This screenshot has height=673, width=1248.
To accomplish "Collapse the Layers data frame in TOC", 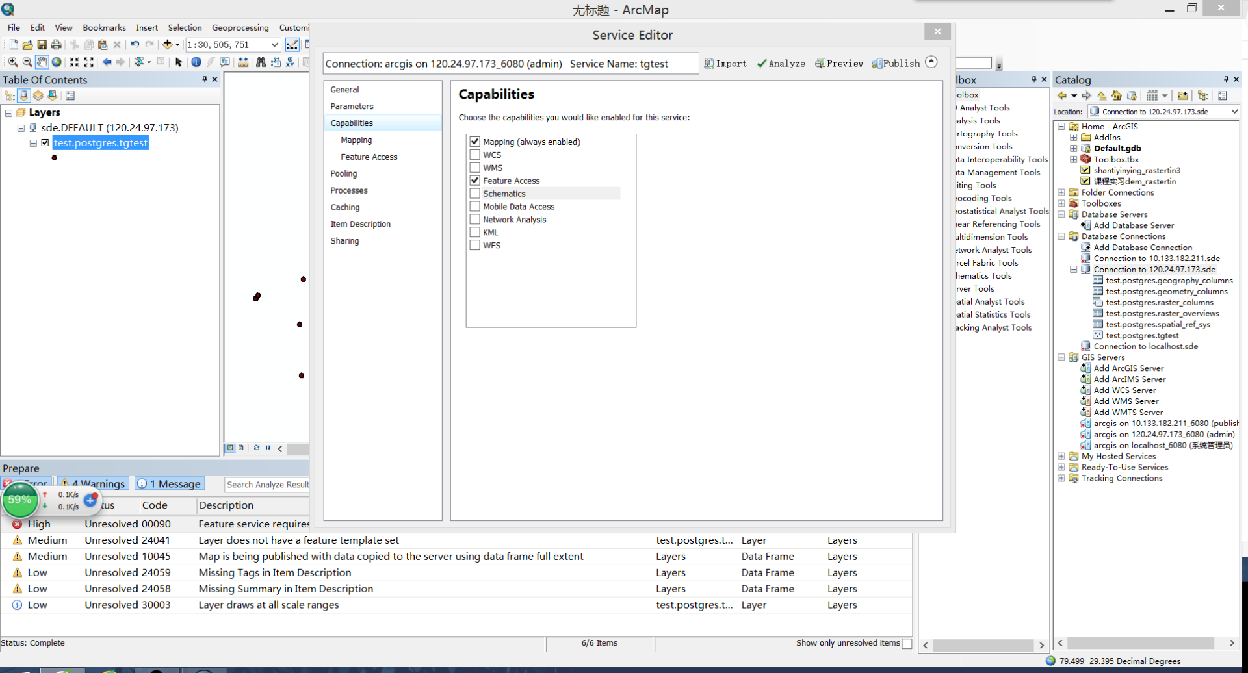I will 8,113.
